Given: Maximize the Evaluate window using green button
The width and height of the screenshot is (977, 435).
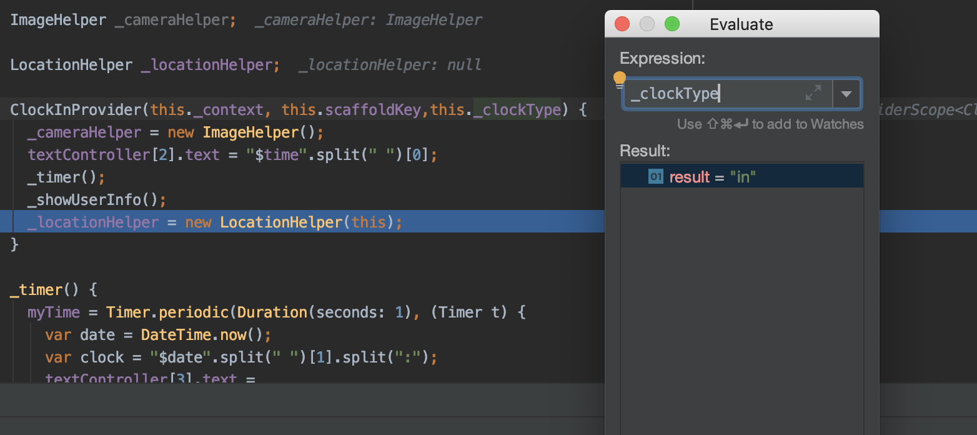Looking at the screenshot, I should (x=672, y=24).
